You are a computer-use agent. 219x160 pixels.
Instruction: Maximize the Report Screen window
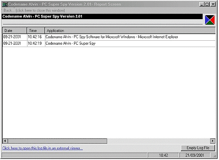(x=207, y=4)
